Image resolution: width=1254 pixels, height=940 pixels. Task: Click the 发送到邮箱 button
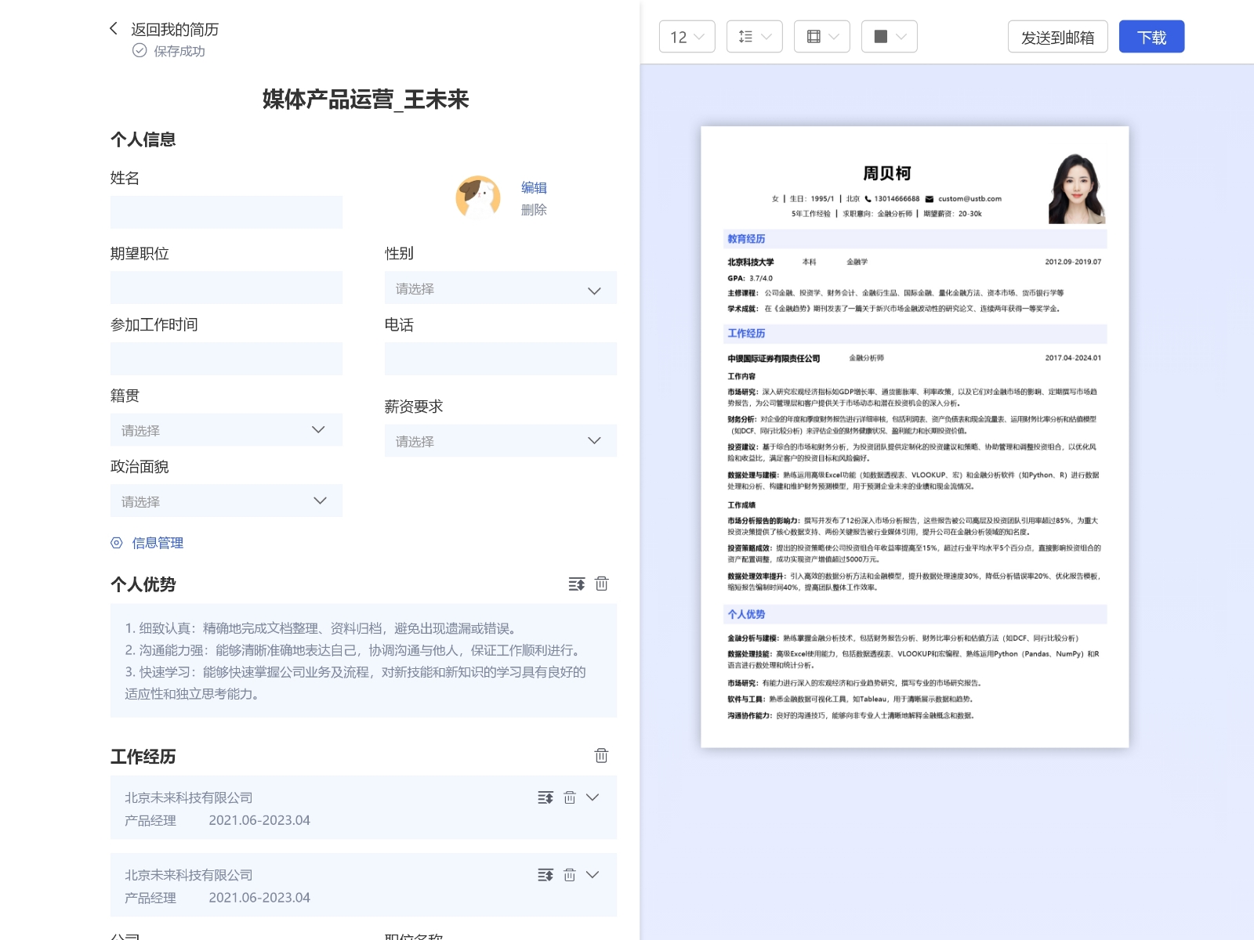click(x=1057, y=37)
